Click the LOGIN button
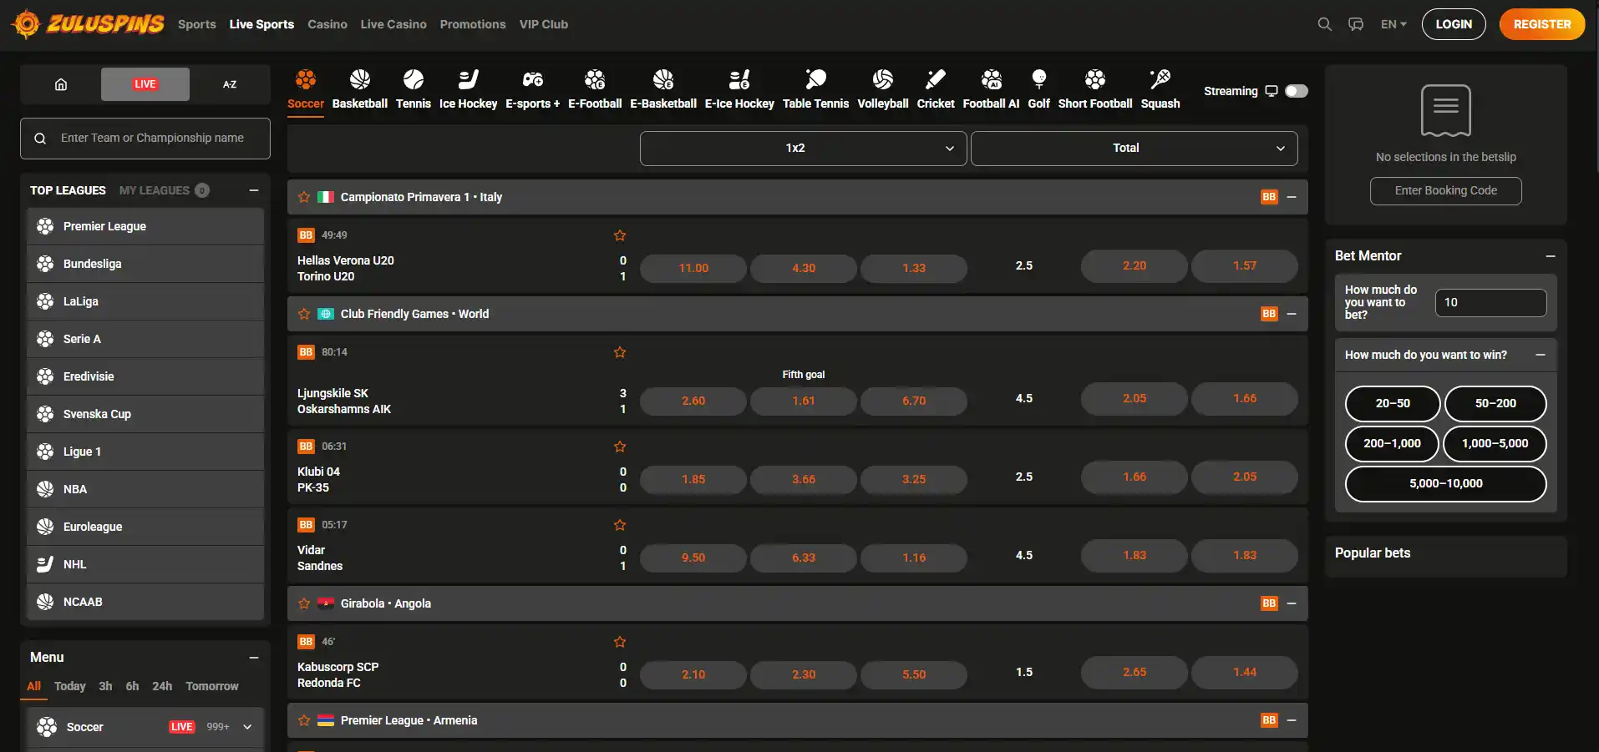1599x752 pixels. (1454, 24)
